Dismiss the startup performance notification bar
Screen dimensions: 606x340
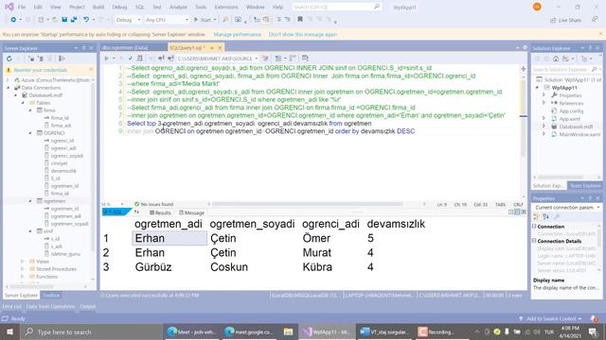600,34
